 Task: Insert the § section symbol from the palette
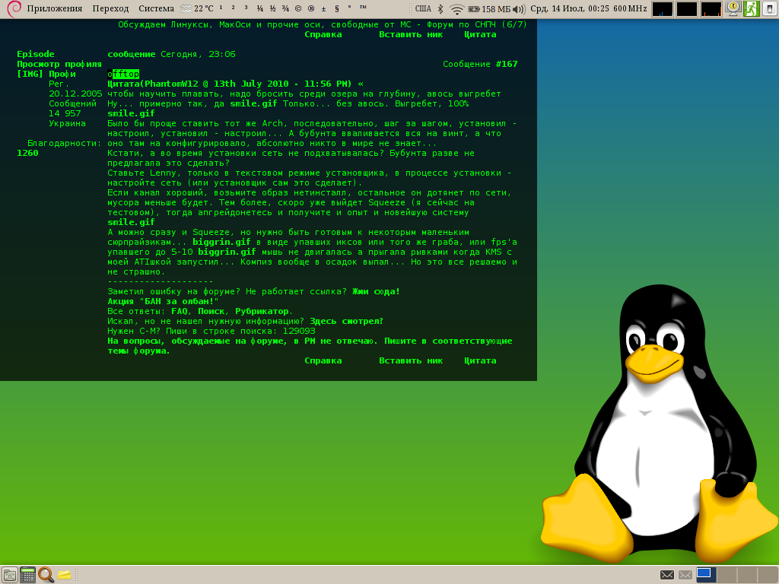coord(337,8)
